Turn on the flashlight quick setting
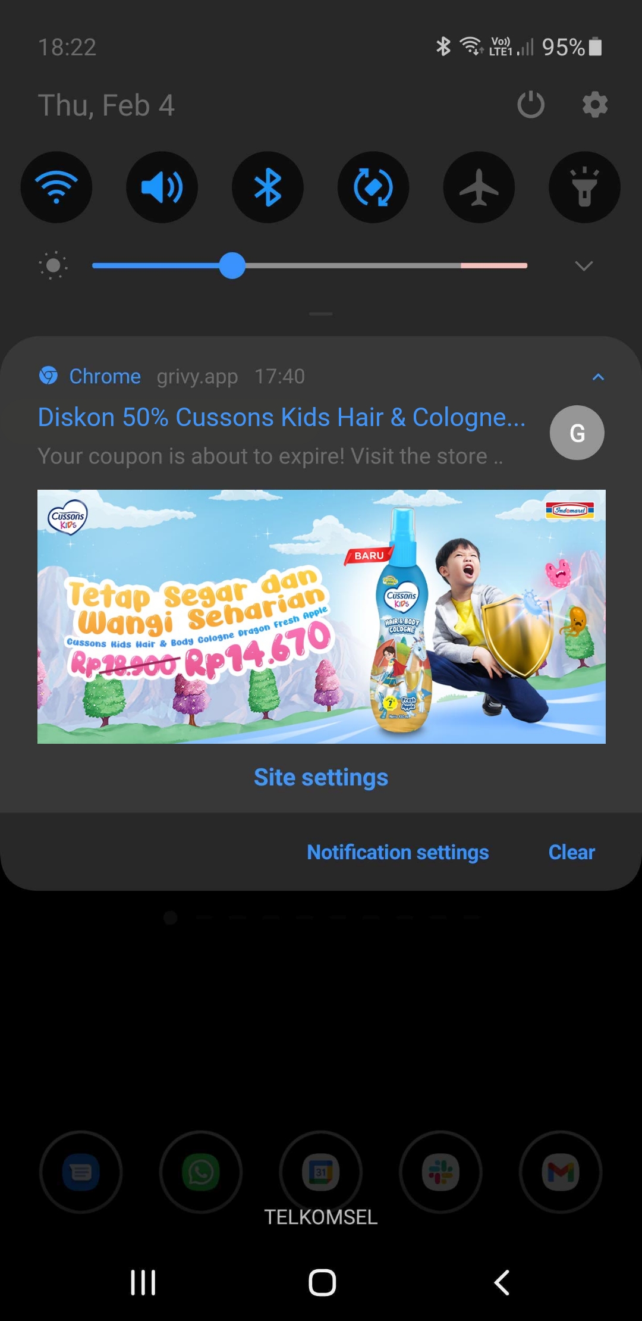Screen dimensions: 642x1321 pyautogui.click(x=584, y=187)
